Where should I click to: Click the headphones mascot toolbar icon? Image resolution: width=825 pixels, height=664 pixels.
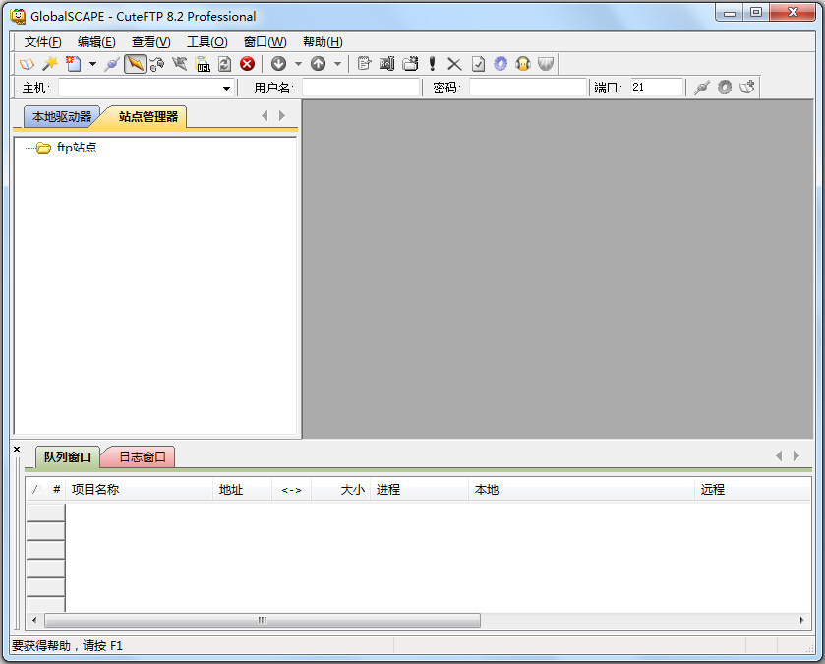523,64
